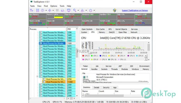Open the Environment tab
This screenshot has height=103, width=181.
pyautogui.click(x=144, y=66)
